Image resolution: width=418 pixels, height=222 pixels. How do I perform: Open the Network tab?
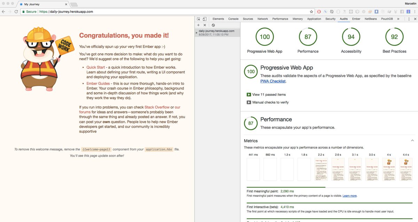(263, 19)
